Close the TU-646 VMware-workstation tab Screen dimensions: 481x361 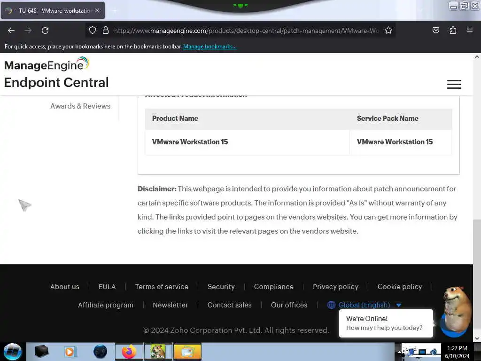[97, 10]
